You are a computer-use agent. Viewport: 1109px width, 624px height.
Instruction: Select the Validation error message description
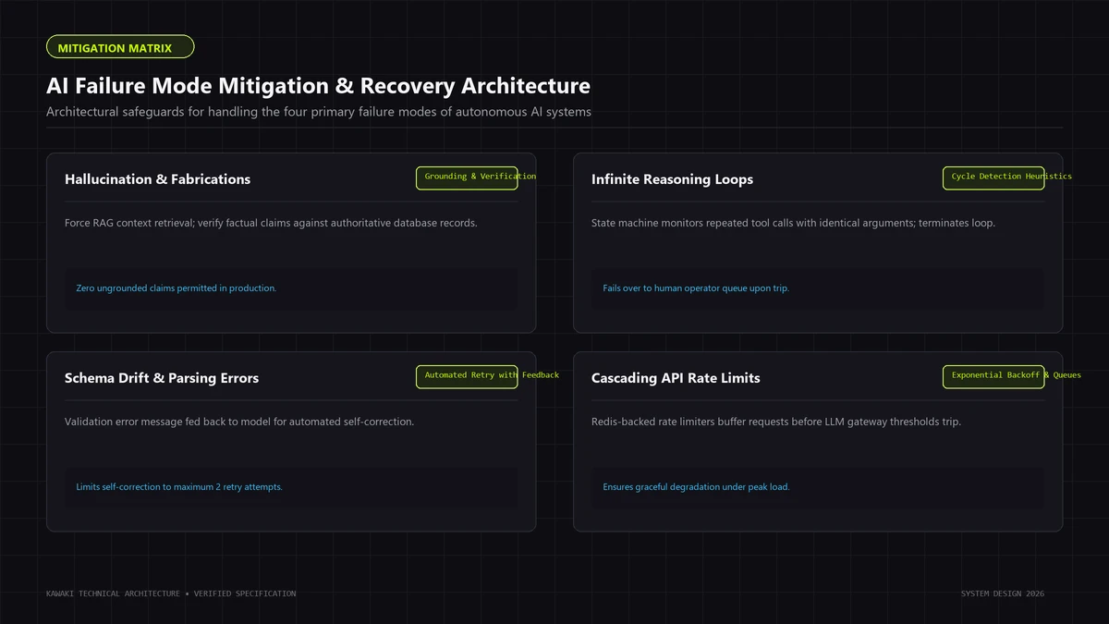point(239,422)
